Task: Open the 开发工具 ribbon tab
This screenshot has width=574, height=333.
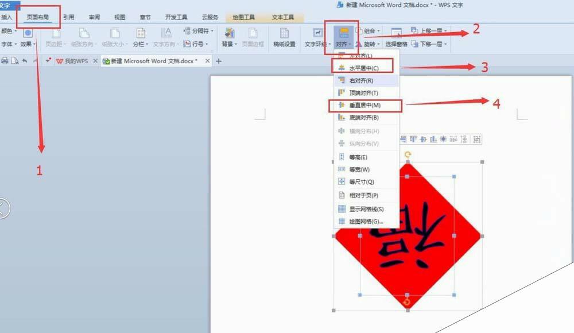Action: (176, 17)
